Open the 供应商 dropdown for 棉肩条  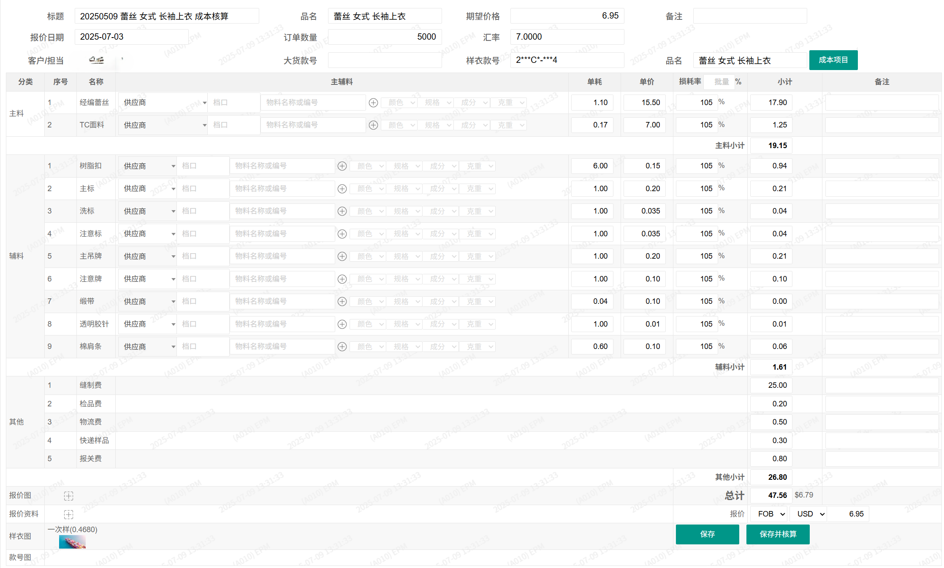(x=147, y=346)
